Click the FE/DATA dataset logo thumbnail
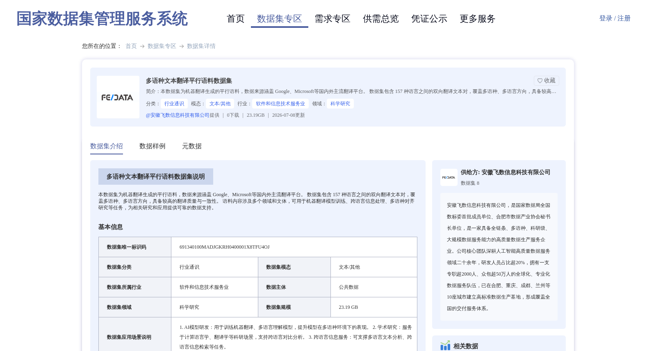This screenshot has height=351, width=656. point(118,97)
